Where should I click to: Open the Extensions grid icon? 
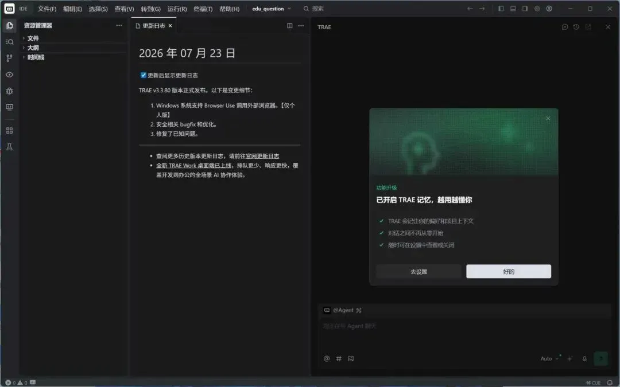pos(10,130)
